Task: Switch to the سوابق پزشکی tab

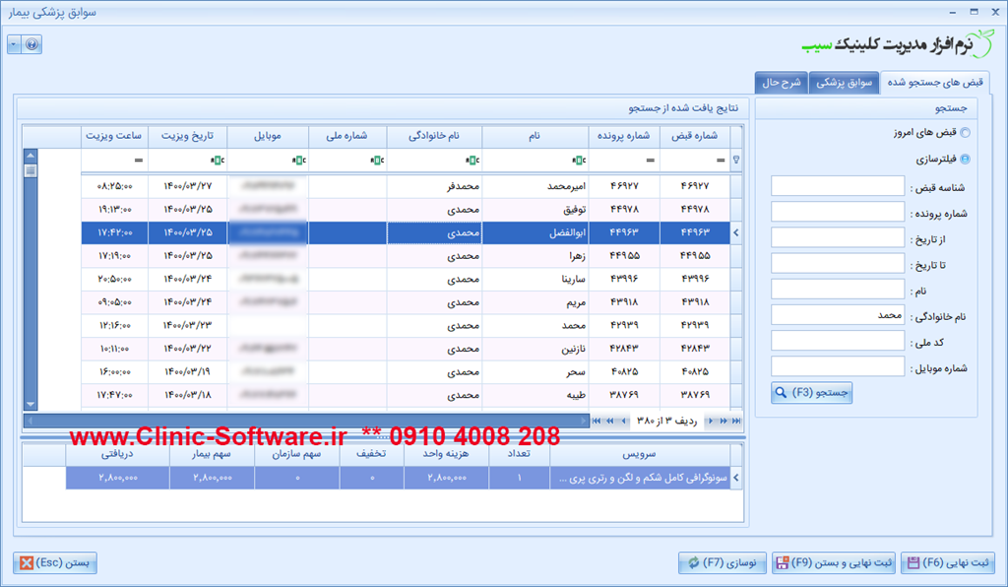Action: [x=845, y=84]
